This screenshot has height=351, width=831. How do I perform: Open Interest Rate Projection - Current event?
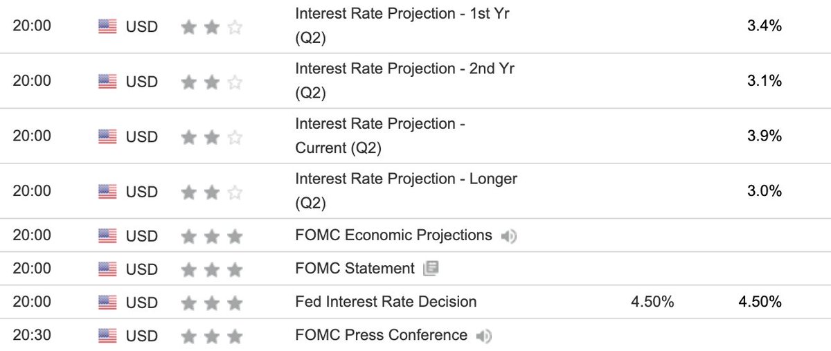pyautogui.click(x=379, y=124)
